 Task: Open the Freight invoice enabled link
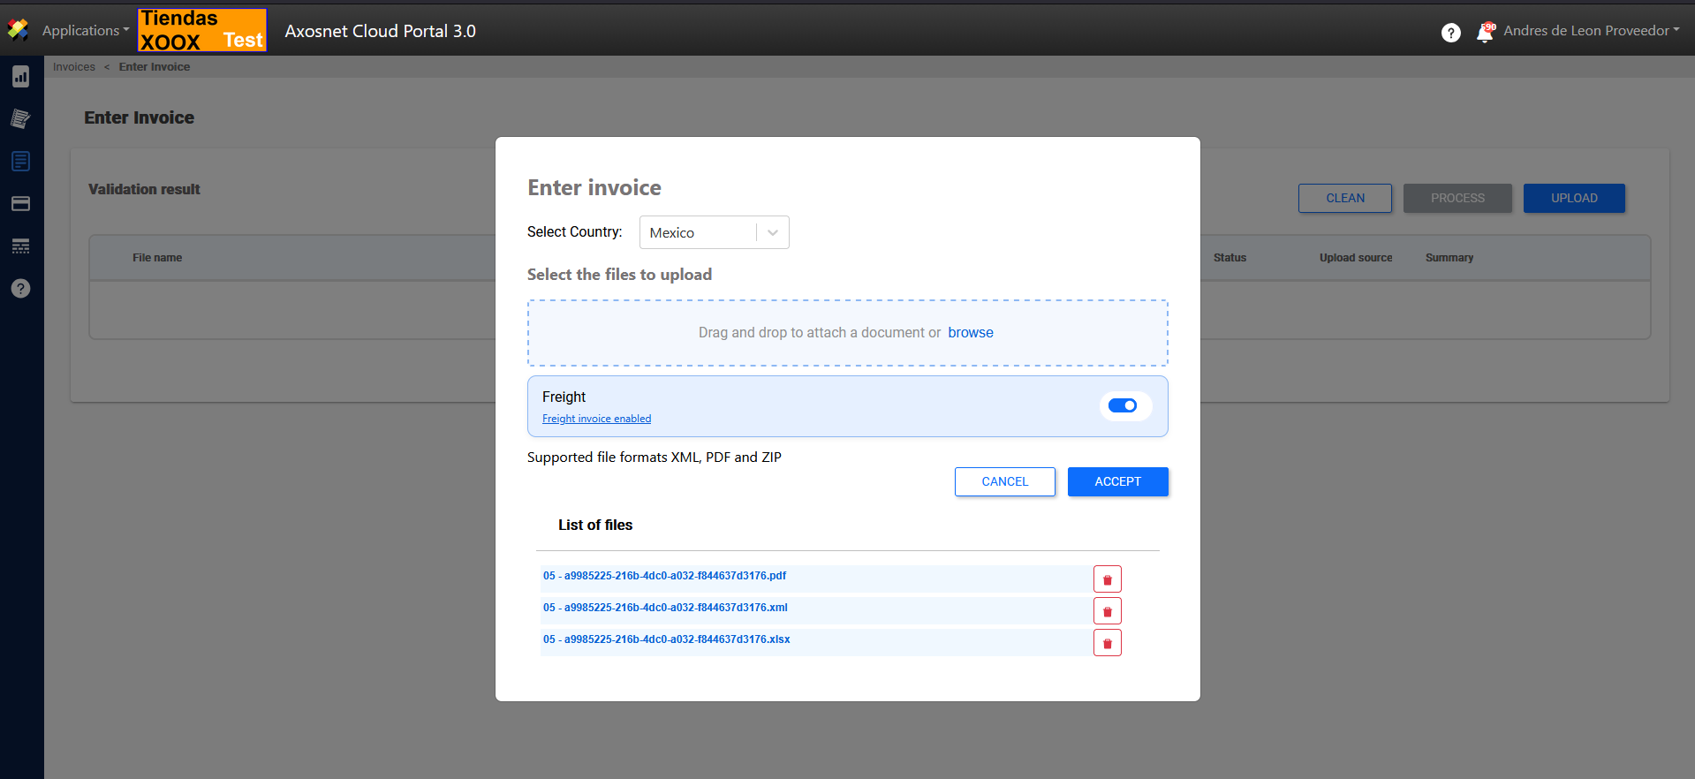(x=596, y=419)
